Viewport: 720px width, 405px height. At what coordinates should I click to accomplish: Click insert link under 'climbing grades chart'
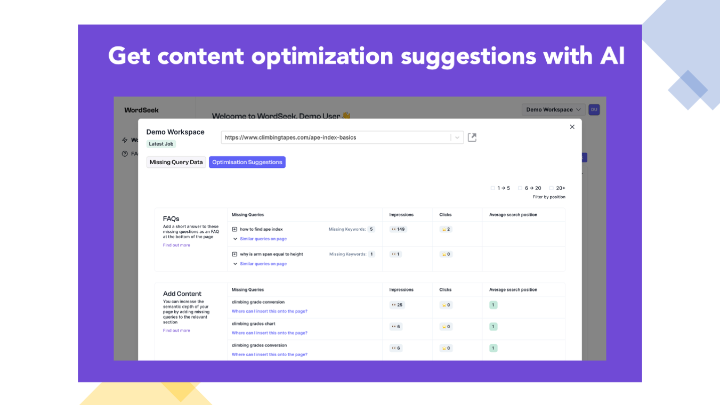[x=269, y=333]
